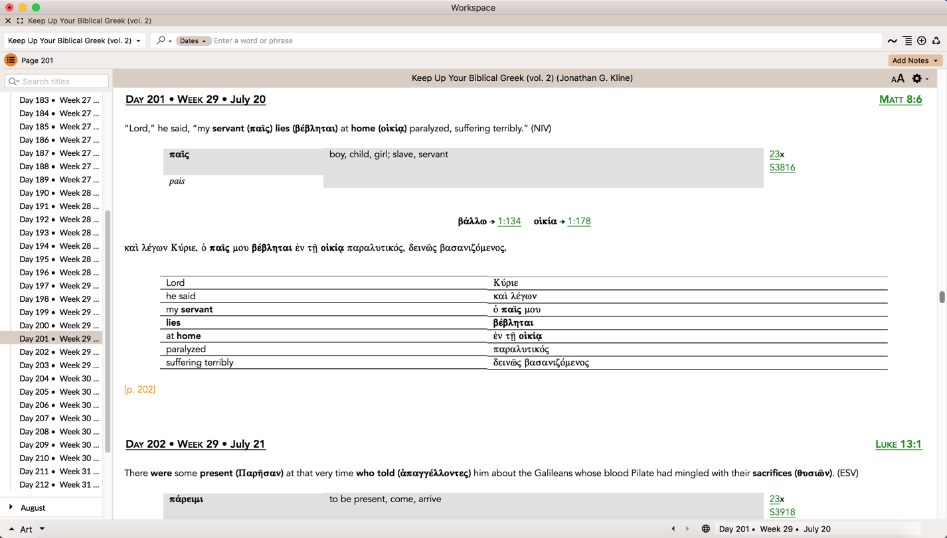Select Day 183 in the contents list
947x538 pixels.
click(x=59, y=100)
